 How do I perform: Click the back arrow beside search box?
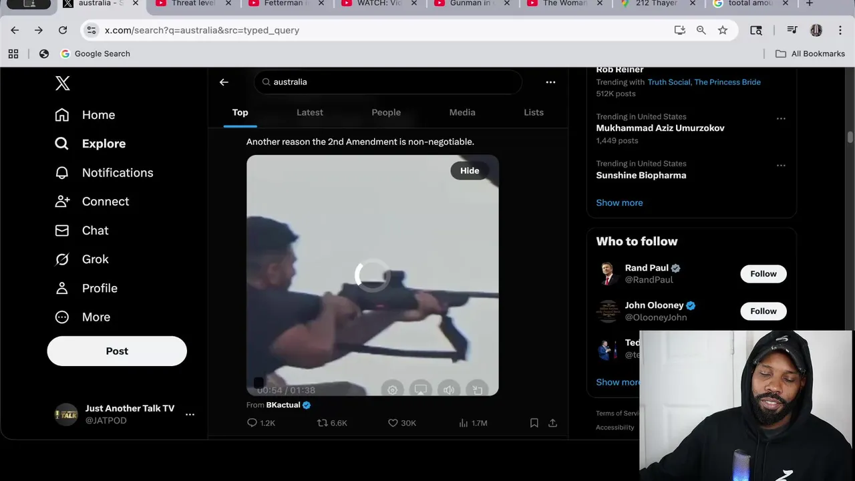(x=224, y=82)
